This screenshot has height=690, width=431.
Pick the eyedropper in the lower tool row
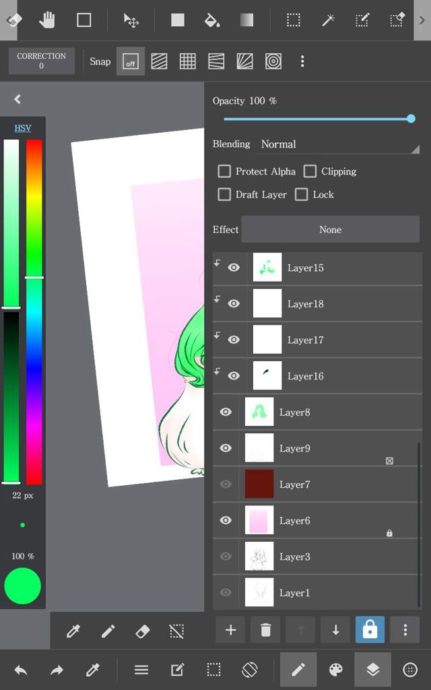(x=73, y=631)
